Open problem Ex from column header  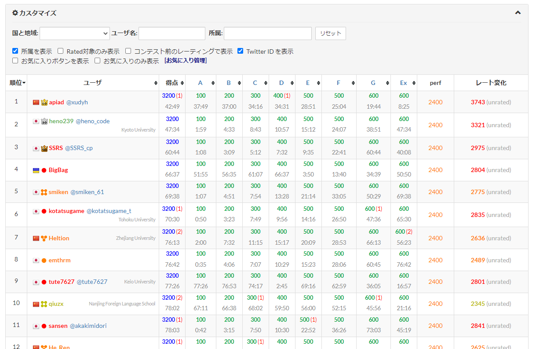[403, 83]
